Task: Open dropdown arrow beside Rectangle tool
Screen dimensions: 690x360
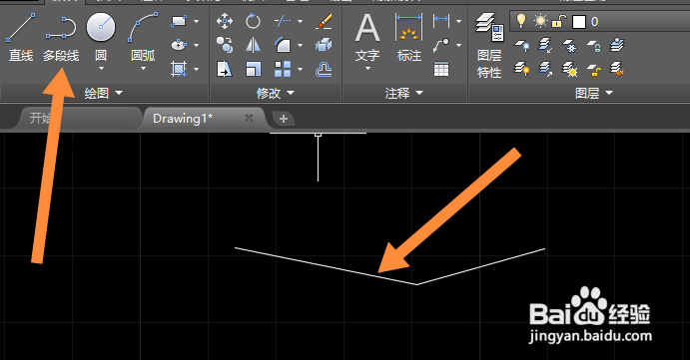Action: tap(197, 21)
